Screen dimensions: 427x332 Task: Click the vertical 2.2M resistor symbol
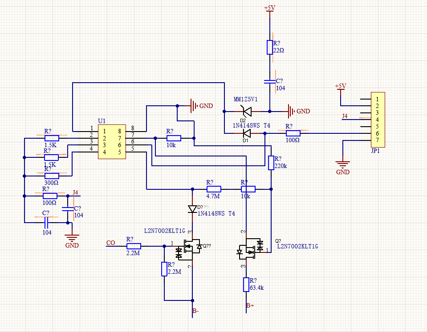164,269
